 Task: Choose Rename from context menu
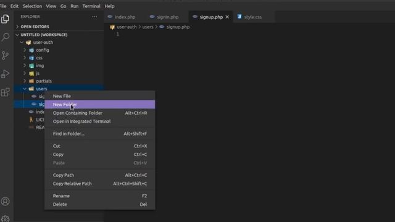coord(100,196)
